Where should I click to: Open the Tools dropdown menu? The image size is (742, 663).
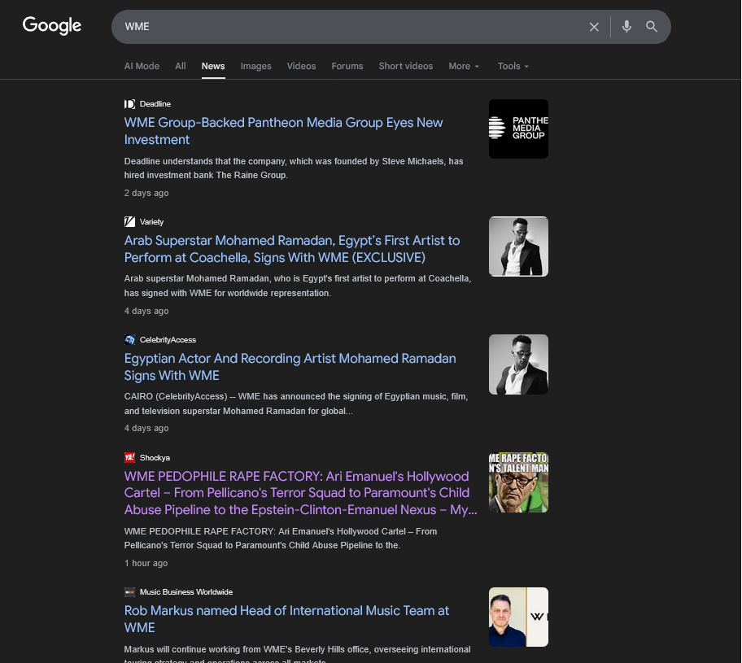point(513,66)
